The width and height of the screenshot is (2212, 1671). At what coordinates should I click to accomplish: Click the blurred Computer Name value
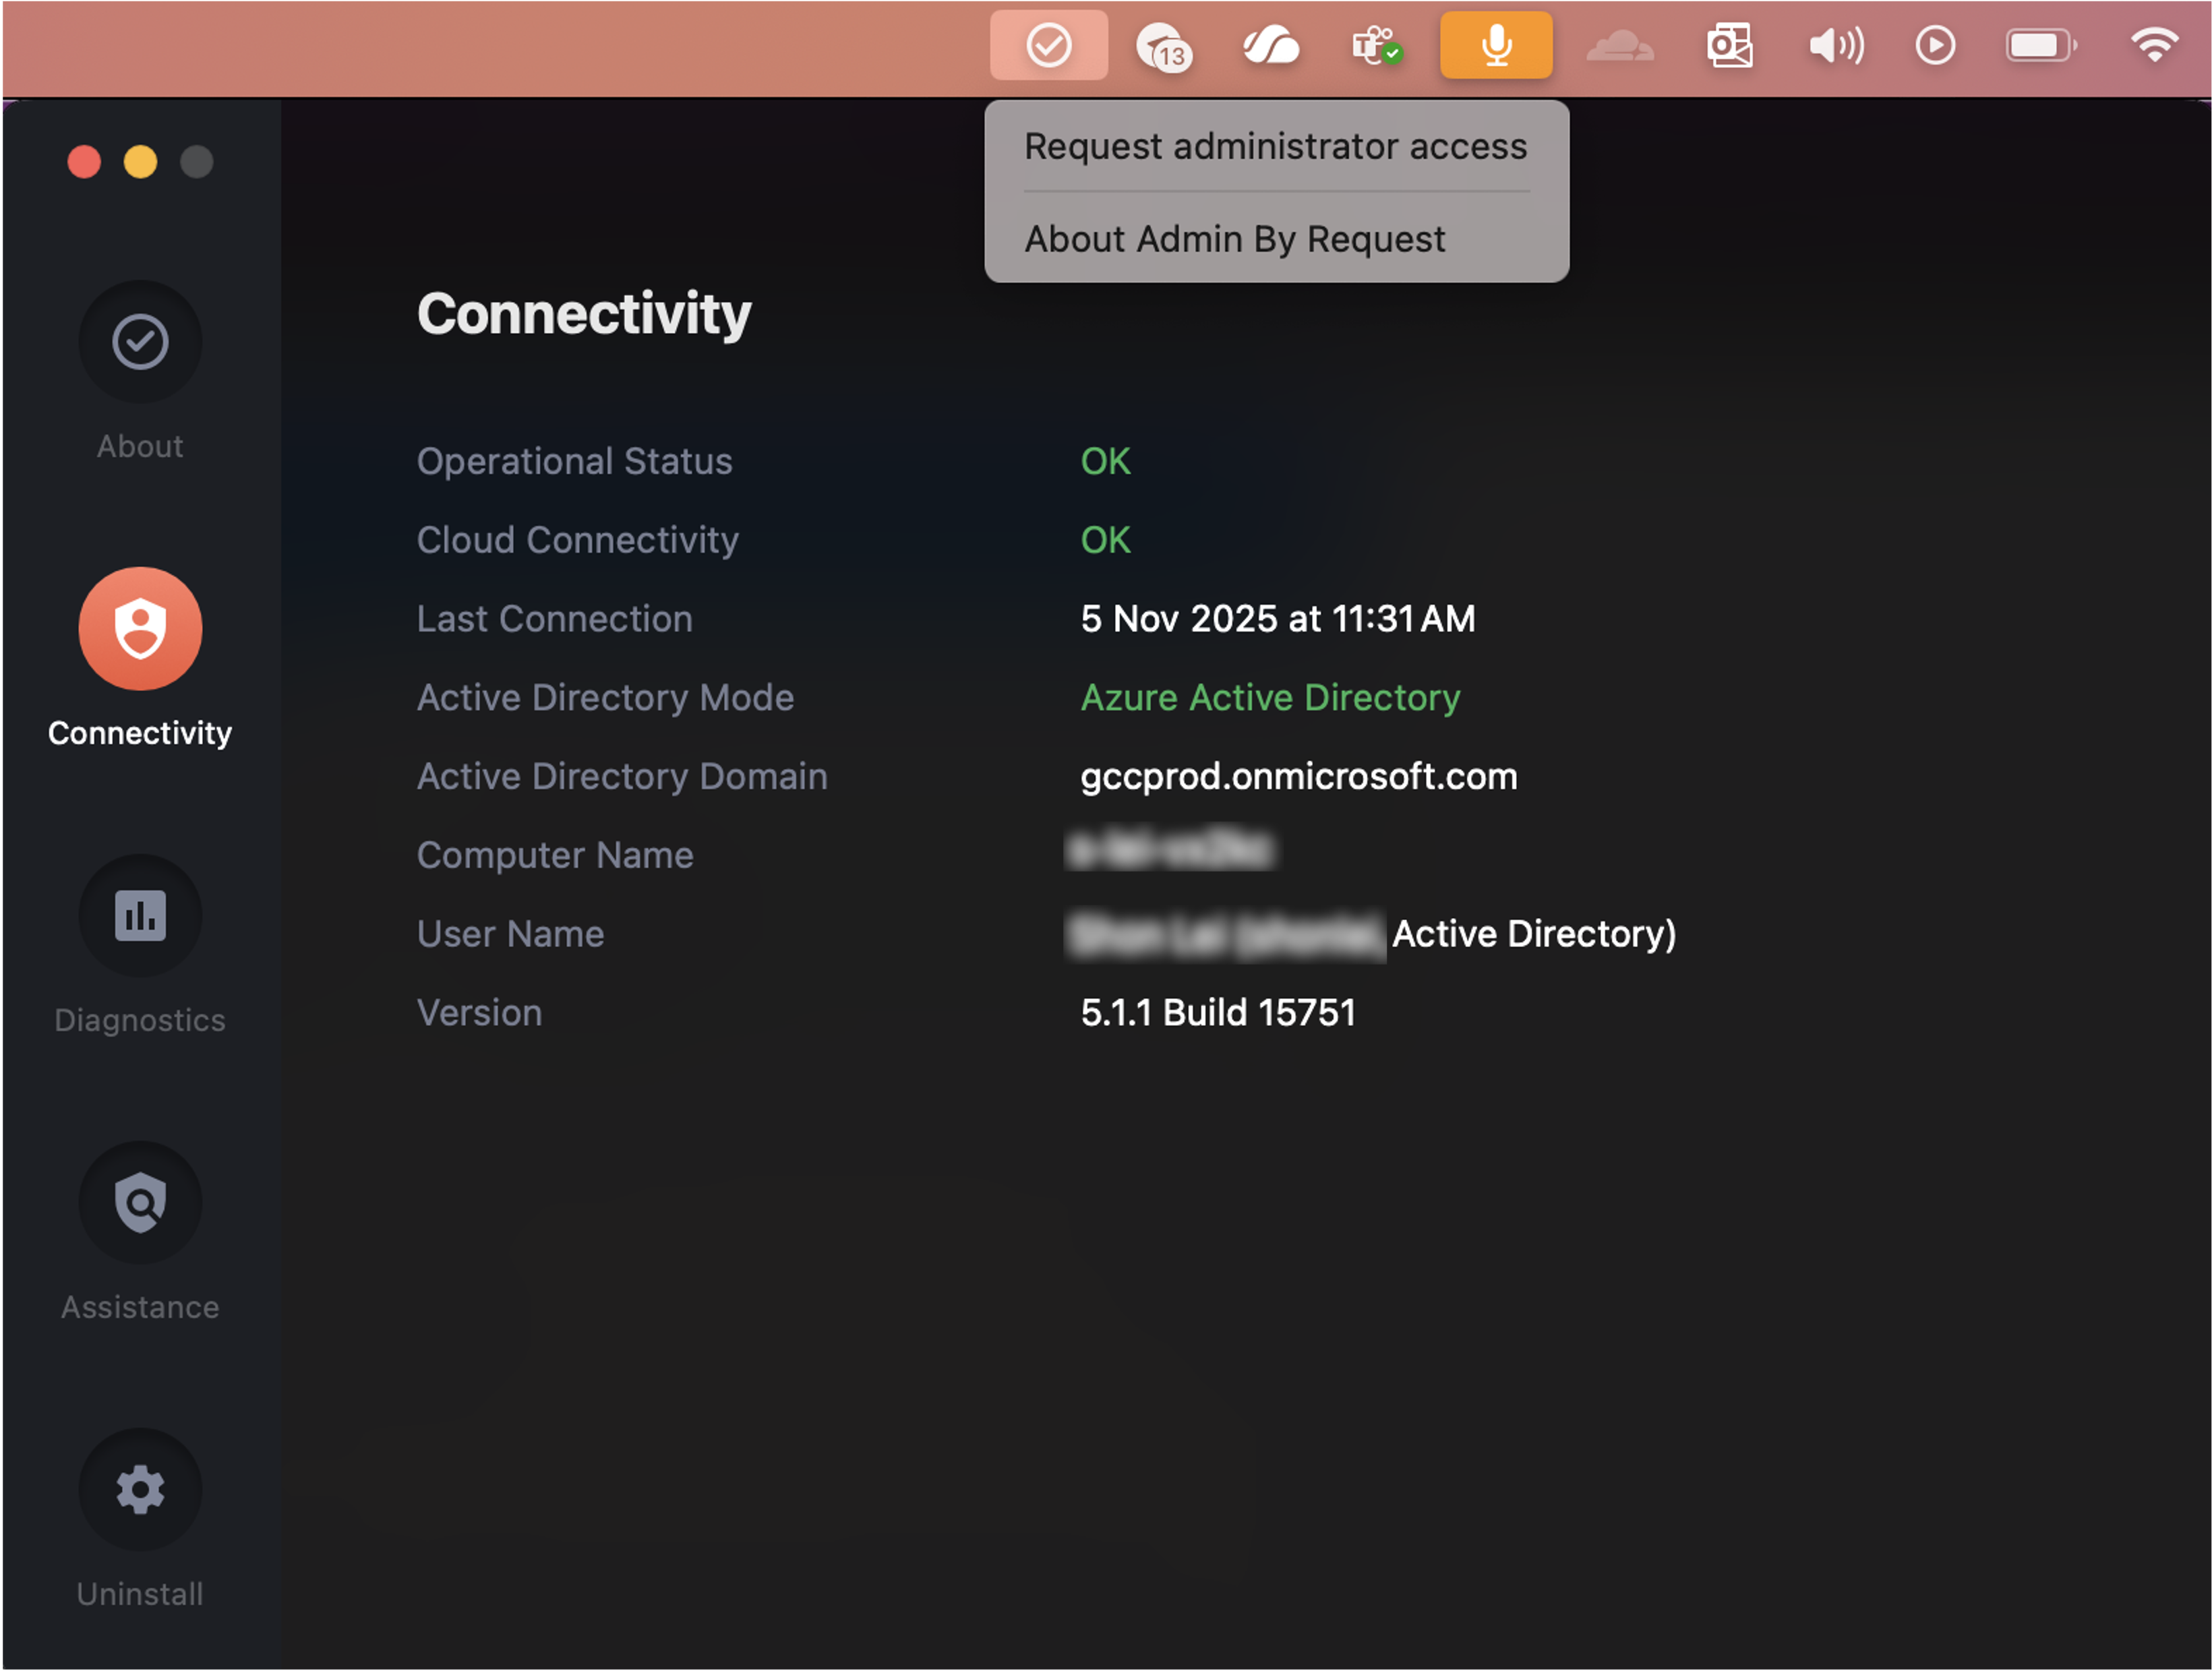(1171, 850)
